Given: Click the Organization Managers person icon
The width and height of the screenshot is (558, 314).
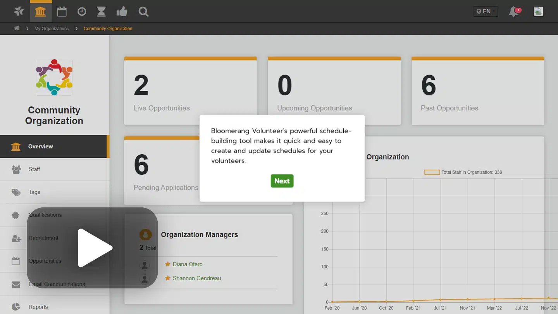Looking at the screenshot, I should point(146,235).
